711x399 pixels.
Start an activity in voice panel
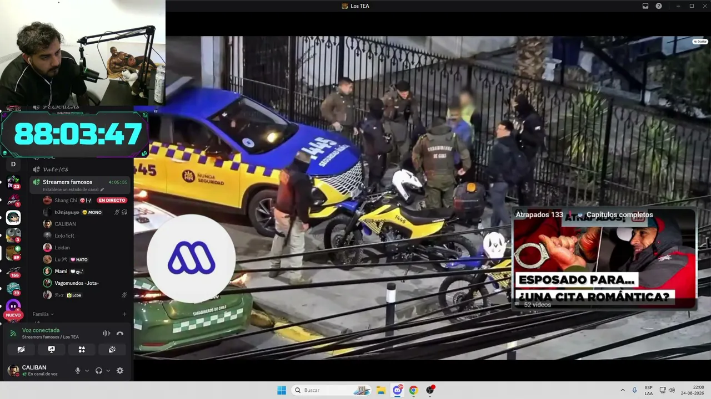(82, 349)
